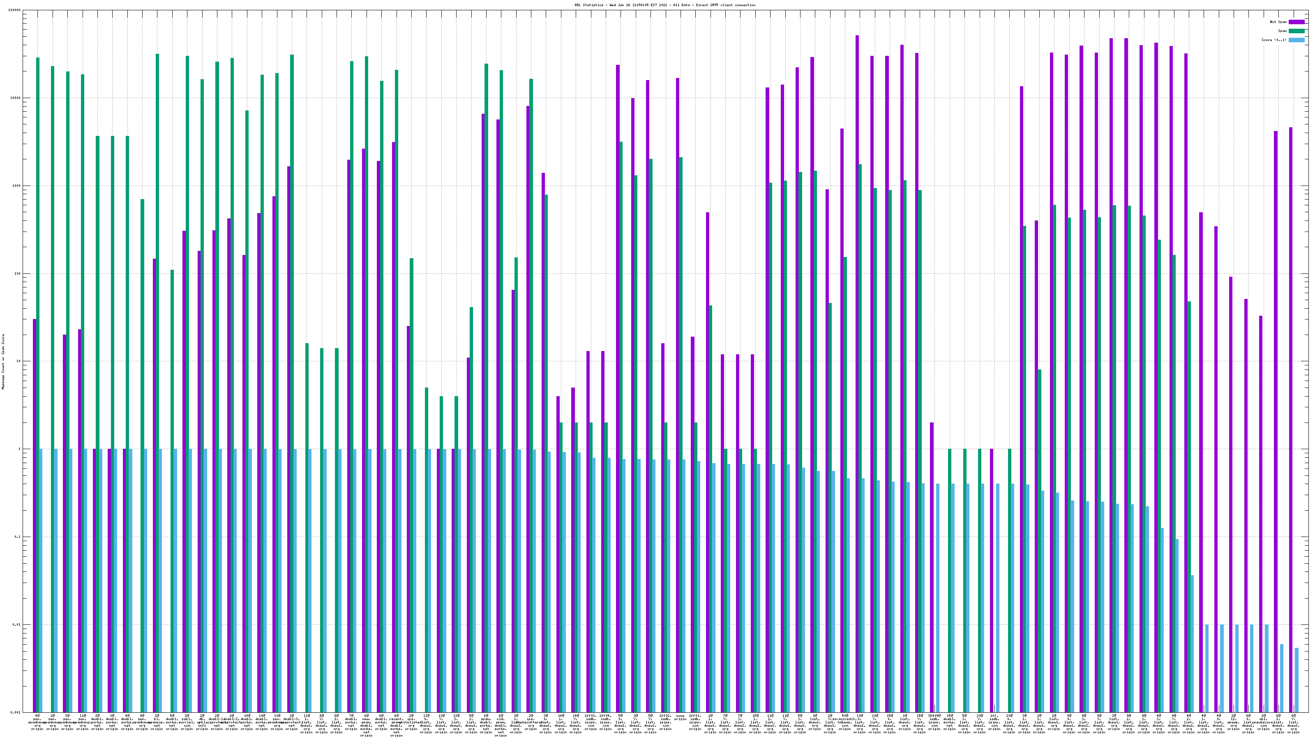The width and height of the screenshot is (1315, 739).
Task: Select the 36409@ iadb.isipp.com x-axis label
Action: [934, 722]
